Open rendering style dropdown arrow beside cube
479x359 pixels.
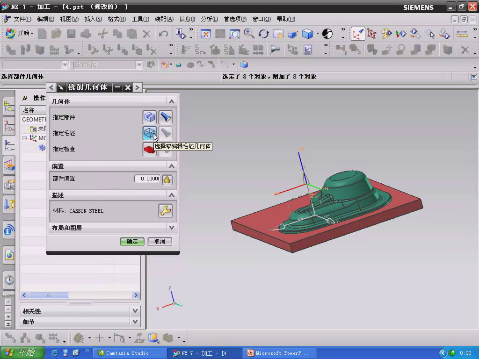point(318,34)
